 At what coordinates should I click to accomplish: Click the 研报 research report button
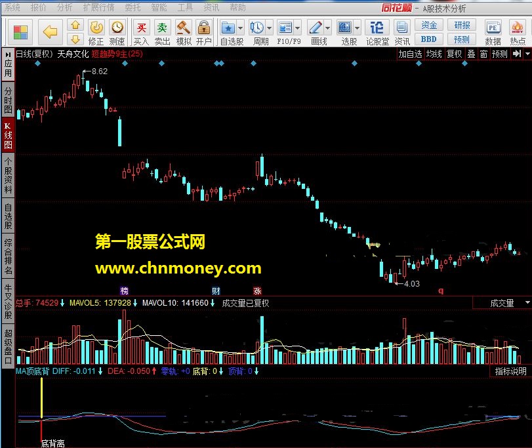coord(462,25)
